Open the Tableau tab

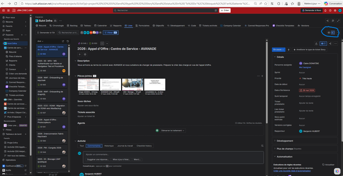click(x=86, y=26)
